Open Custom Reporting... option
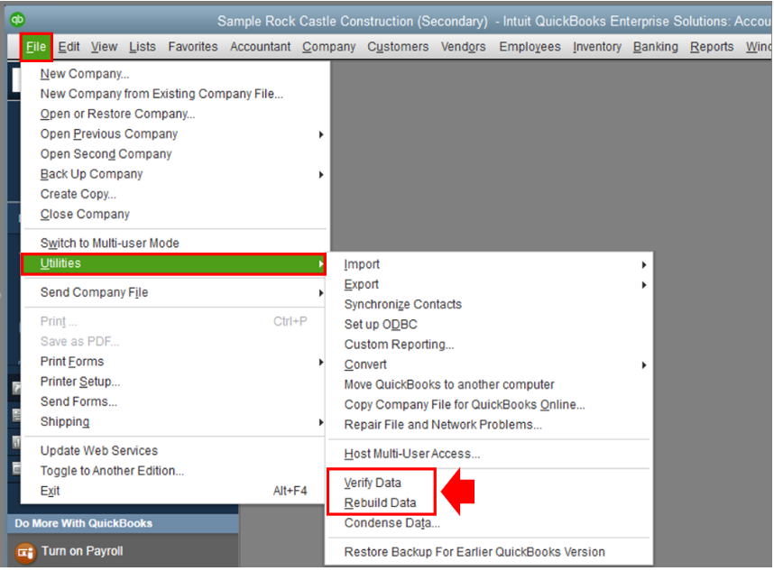 click(x=489, y=345)
